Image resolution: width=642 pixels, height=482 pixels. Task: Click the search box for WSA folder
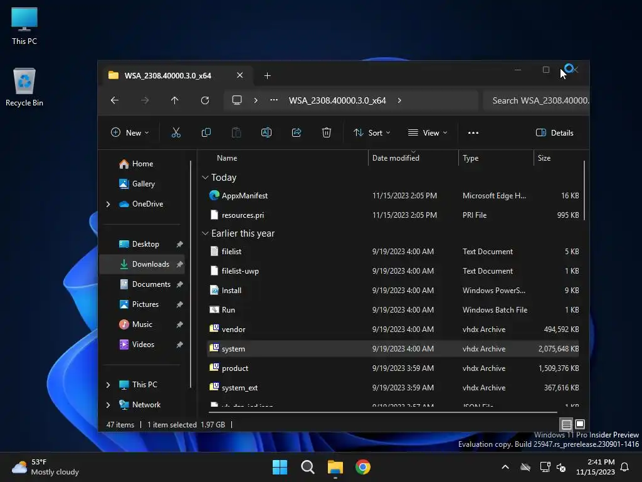536,100
